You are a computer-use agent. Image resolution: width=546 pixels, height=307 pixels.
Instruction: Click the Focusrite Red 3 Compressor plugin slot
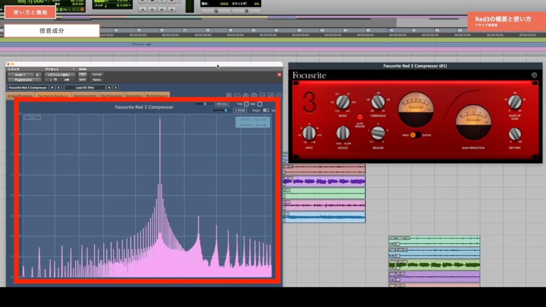click(x=28, y=88)
